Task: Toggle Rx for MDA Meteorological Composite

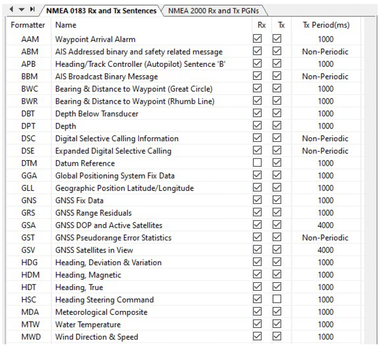Action: coord(257,311)
